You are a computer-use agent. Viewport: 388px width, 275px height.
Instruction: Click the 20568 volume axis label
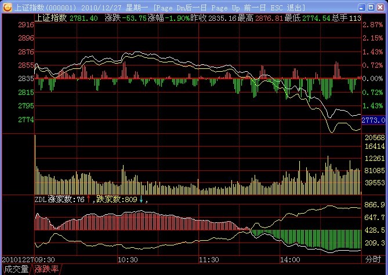(x=375, y=138)
